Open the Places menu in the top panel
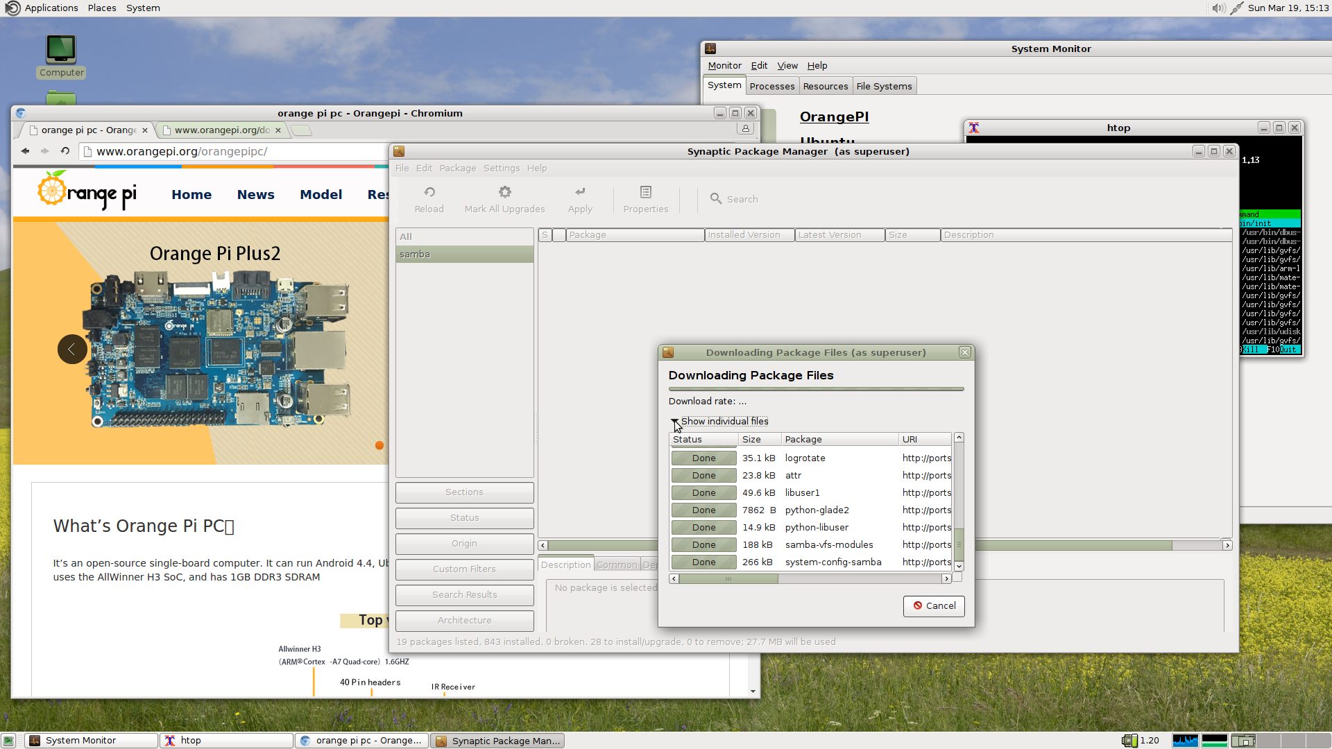 [x=102, y=8]
